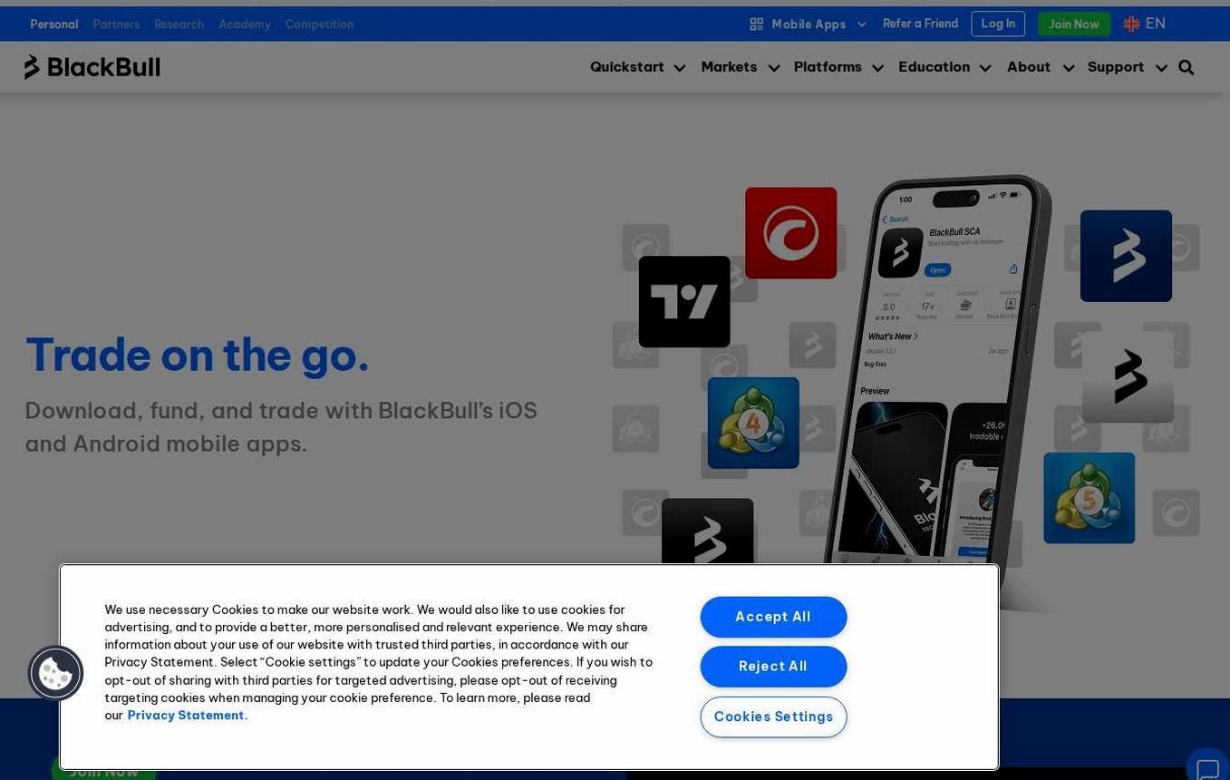The width and height of the screenshot is (1230, 780).
Task: Expand the Support menu
Action: tap(1127, 67)
